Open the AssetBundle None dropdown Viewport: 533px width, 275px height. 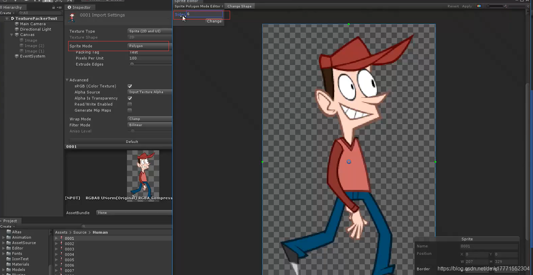click(x=134, y=212)
